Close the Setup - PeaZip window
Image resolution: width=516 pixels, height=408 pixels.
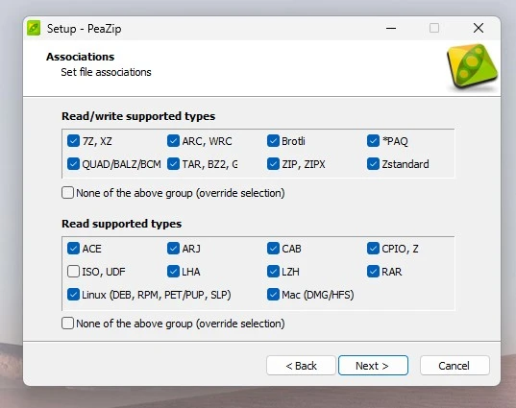pyautogui.click(x=479, y=28)
